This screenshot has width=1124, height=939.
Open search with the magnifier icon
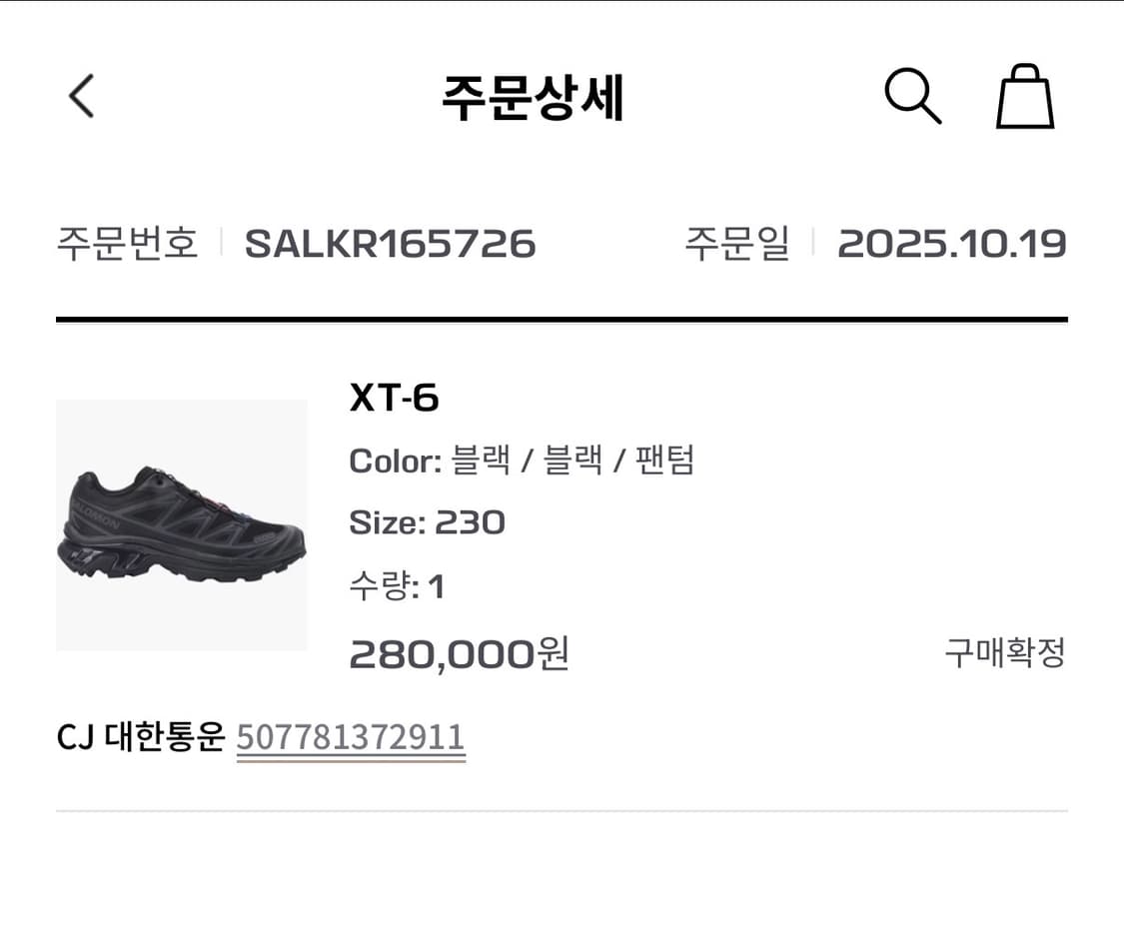pos(912,97)
